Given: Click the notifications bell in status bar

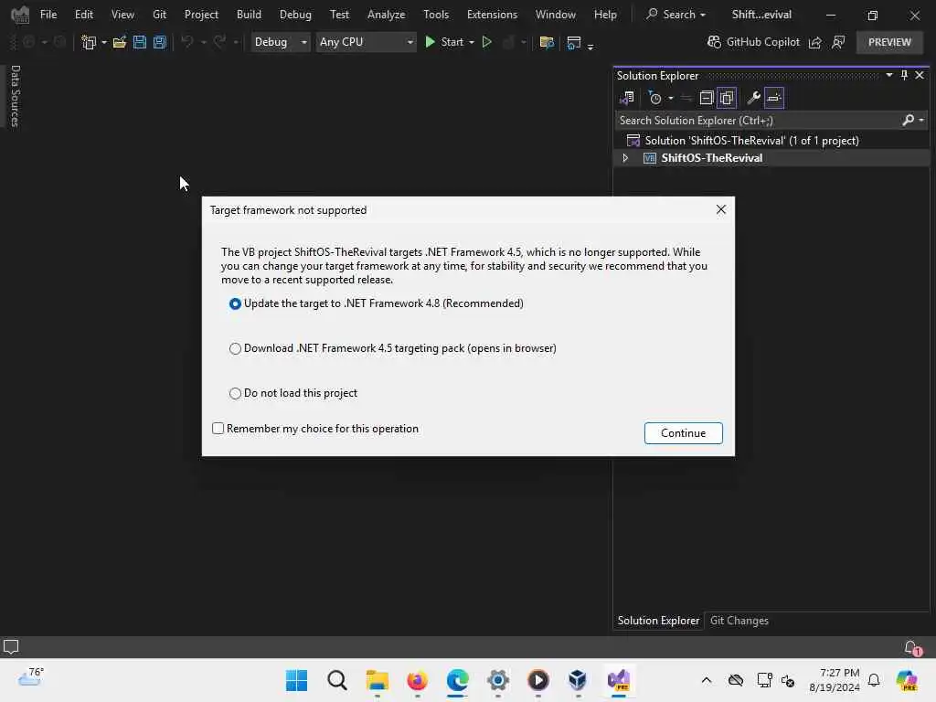Looking at the screenshot, I should point(912,648).
